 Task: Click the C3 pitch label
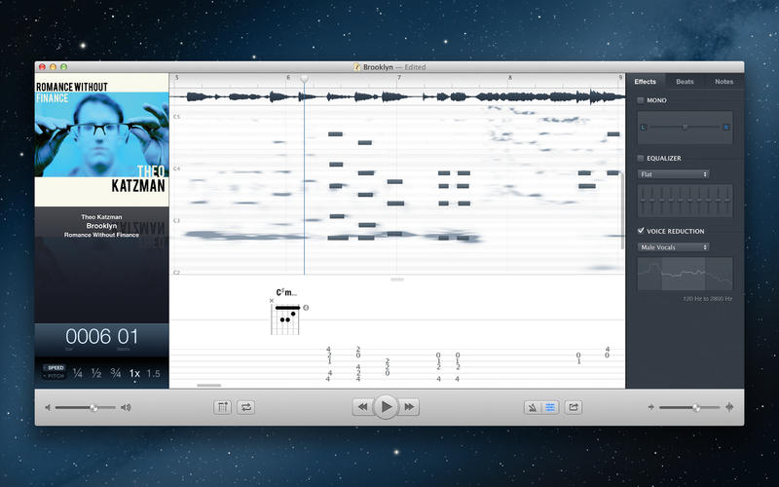tap(176, 221)
